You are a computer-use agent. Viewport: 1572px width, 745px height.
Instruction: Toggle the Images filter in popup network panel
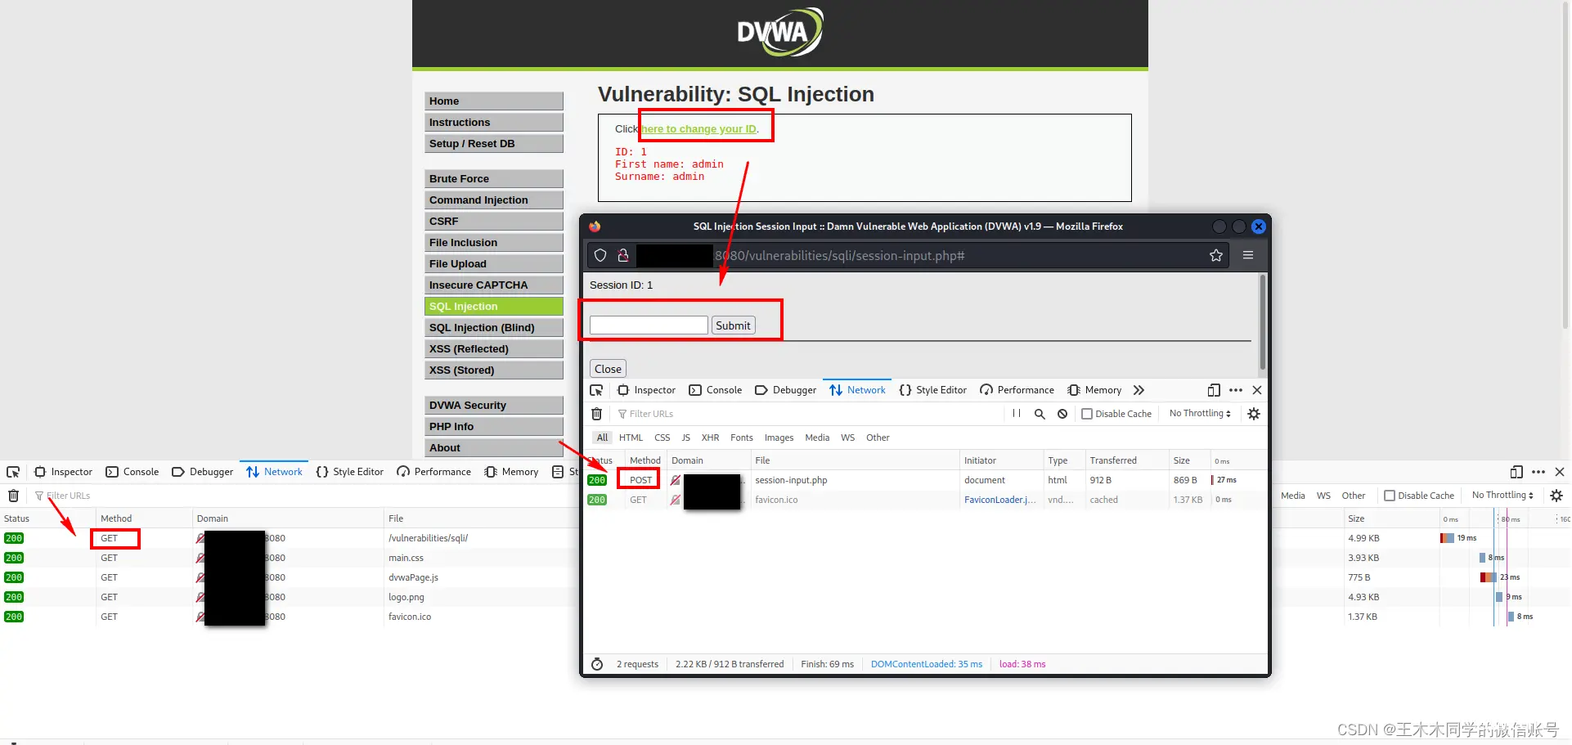click(779, 438)
